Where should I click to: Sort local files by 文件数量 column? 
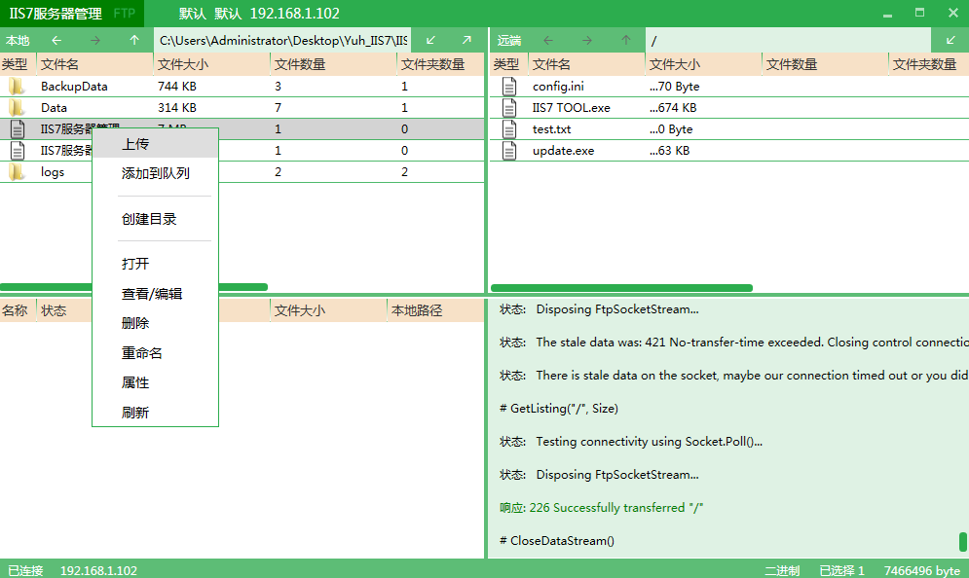click(333, 65)
